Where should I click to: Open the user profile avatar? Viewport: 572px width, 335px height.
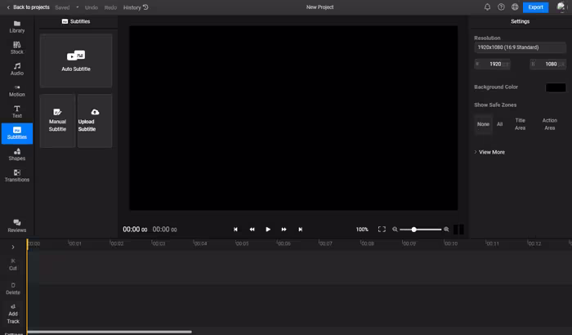(561, 7)
